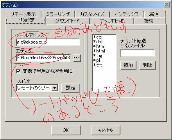Open the アップロード tab
The image size is (172, 140).
click(112, 21)
